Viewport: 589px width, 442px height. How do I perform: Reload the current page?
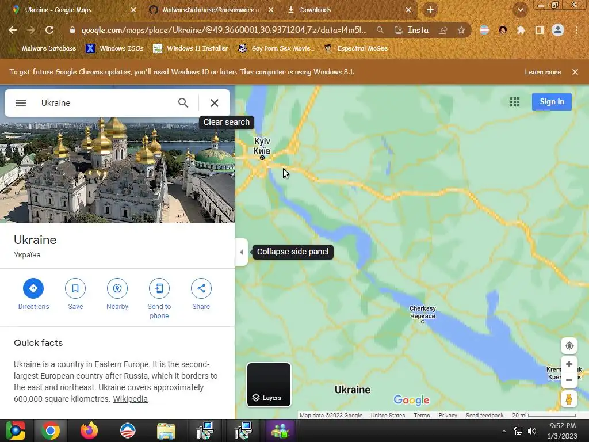(x=49, y=30)
